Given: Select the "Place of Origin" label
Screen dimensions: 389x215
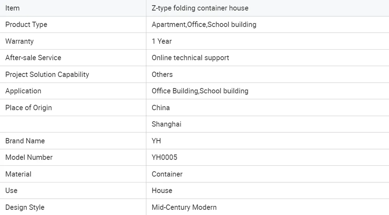Looking at the screenshot, I should (29, 108).
